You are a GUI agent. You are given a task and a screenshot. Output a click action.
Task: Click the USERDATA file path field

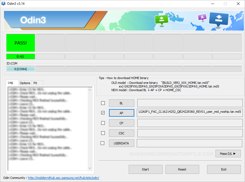[x=190, y=143]
